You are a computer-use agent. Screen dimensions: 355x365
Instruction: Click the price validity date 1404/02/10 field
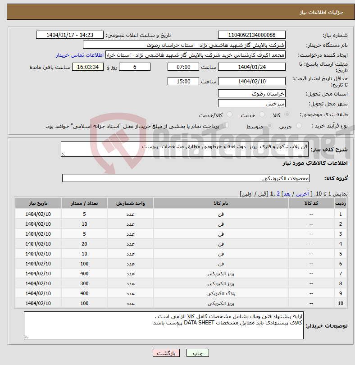[252, 82]
